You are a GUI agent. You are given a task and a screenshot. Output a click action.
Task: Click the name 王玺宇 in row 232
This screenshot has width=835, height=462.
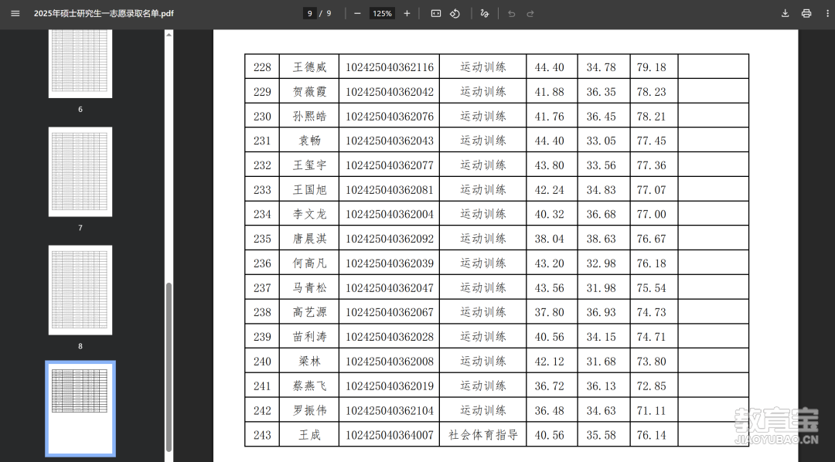[309, 165]
